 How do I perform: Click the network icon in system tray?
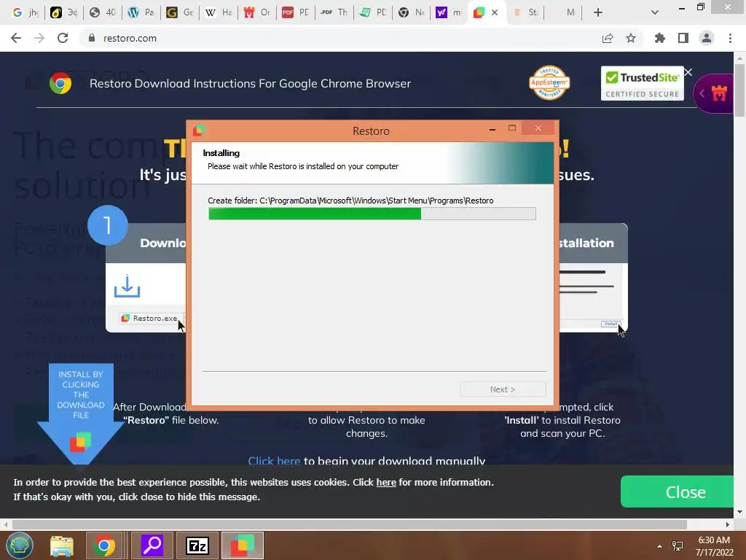click(678, 545)
